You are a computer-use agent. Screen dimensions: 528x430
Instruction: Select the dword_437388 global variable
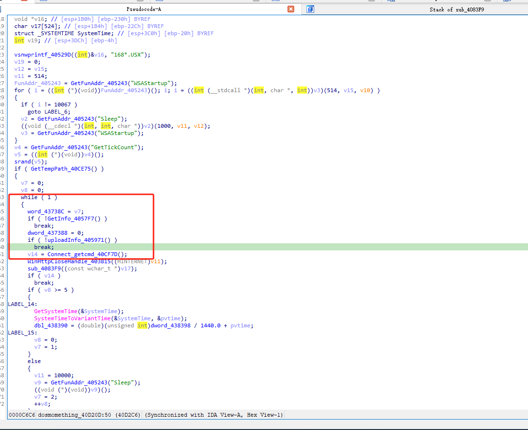tap(47, 233)
